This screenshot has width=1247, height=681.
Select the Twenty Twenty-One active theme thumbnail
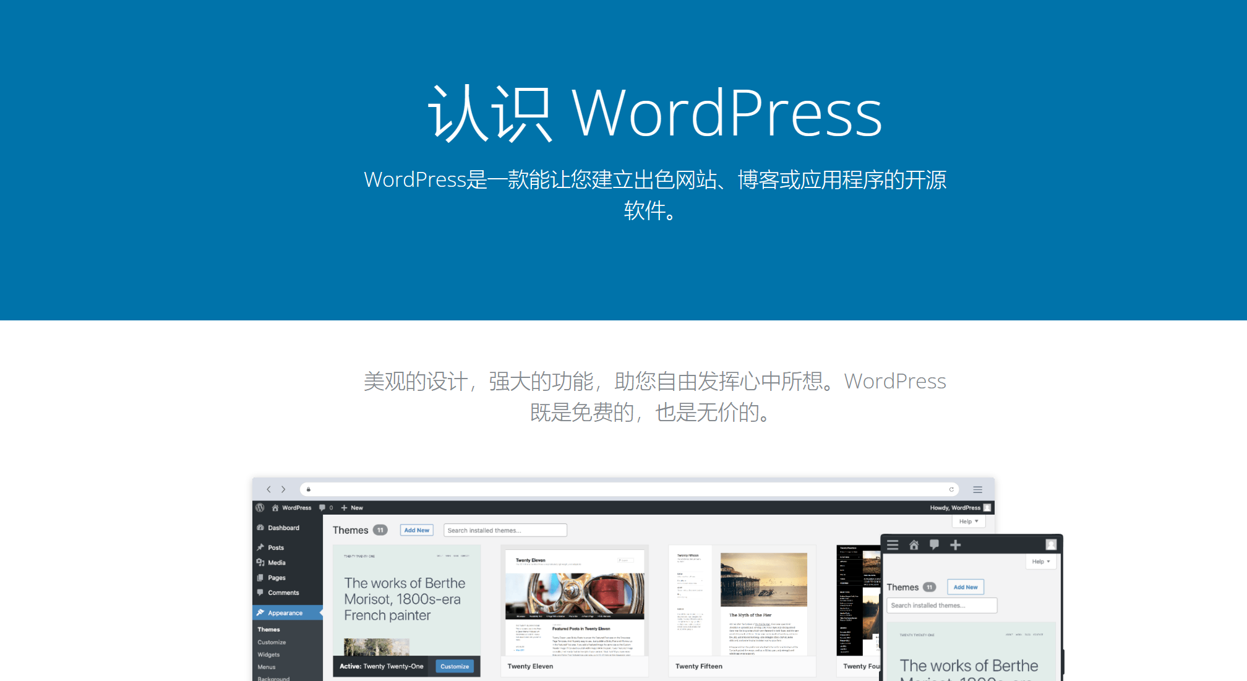pos(406,601)
